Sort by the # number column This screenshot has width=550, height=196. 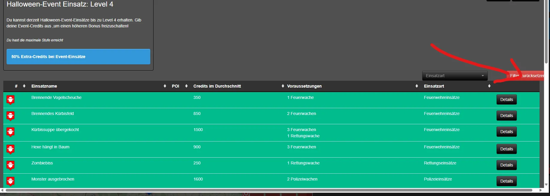[x=16, y=86]
